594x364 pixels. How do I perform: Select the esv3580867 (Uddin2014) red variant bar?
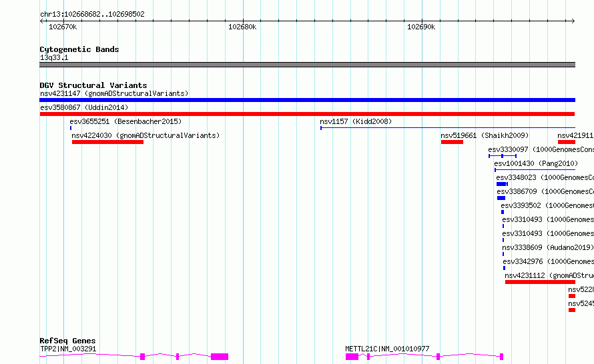[x=307, y=114]
